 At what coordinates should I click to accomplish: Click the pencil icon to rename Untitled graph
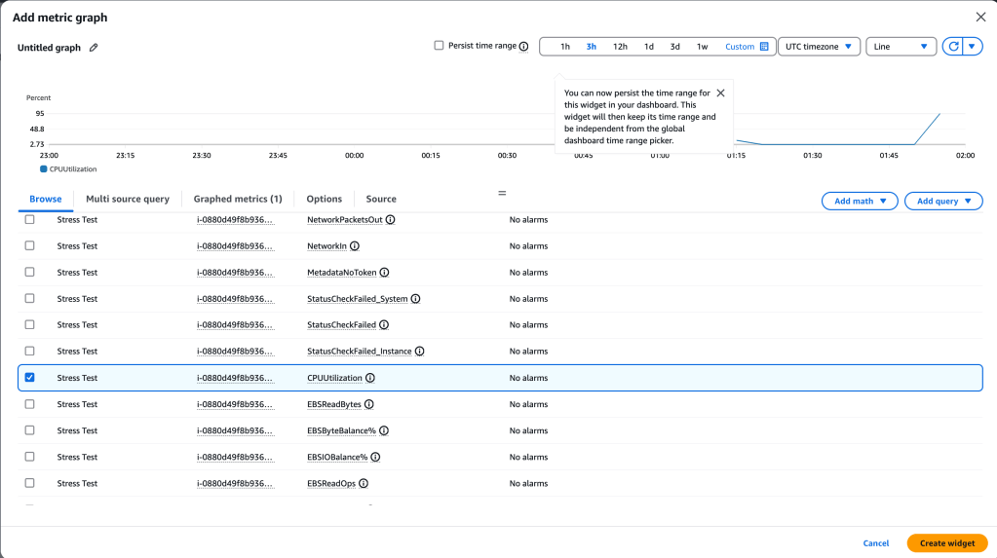[x=94, y=48]
